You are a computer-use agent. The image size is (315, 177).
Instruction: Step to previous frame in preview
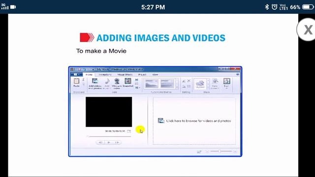[100, 142]
